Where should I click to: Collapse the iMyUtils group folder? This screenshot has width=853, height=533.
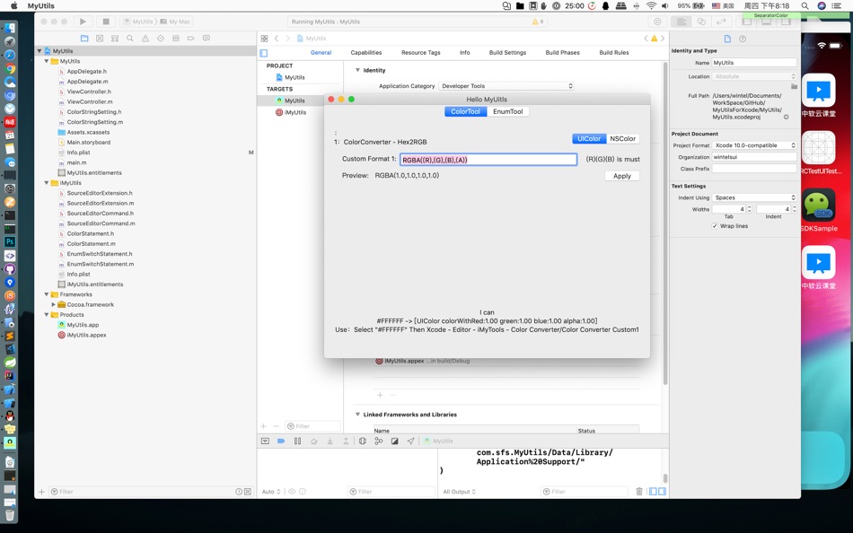coord(46,183)
